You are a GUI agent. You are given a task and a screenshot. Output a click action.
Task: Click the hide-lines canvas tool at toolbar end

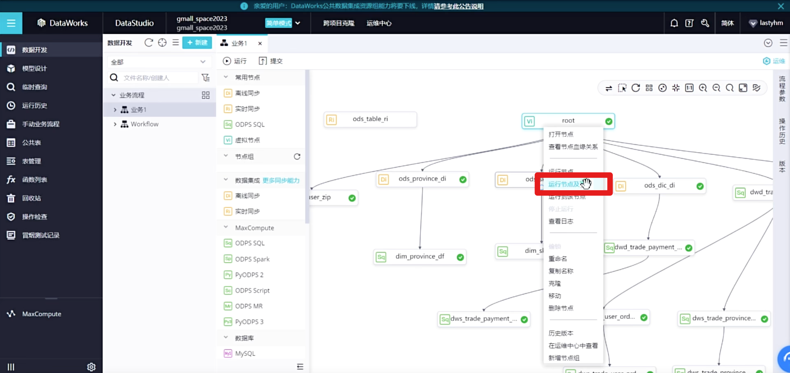click(756, 88)
